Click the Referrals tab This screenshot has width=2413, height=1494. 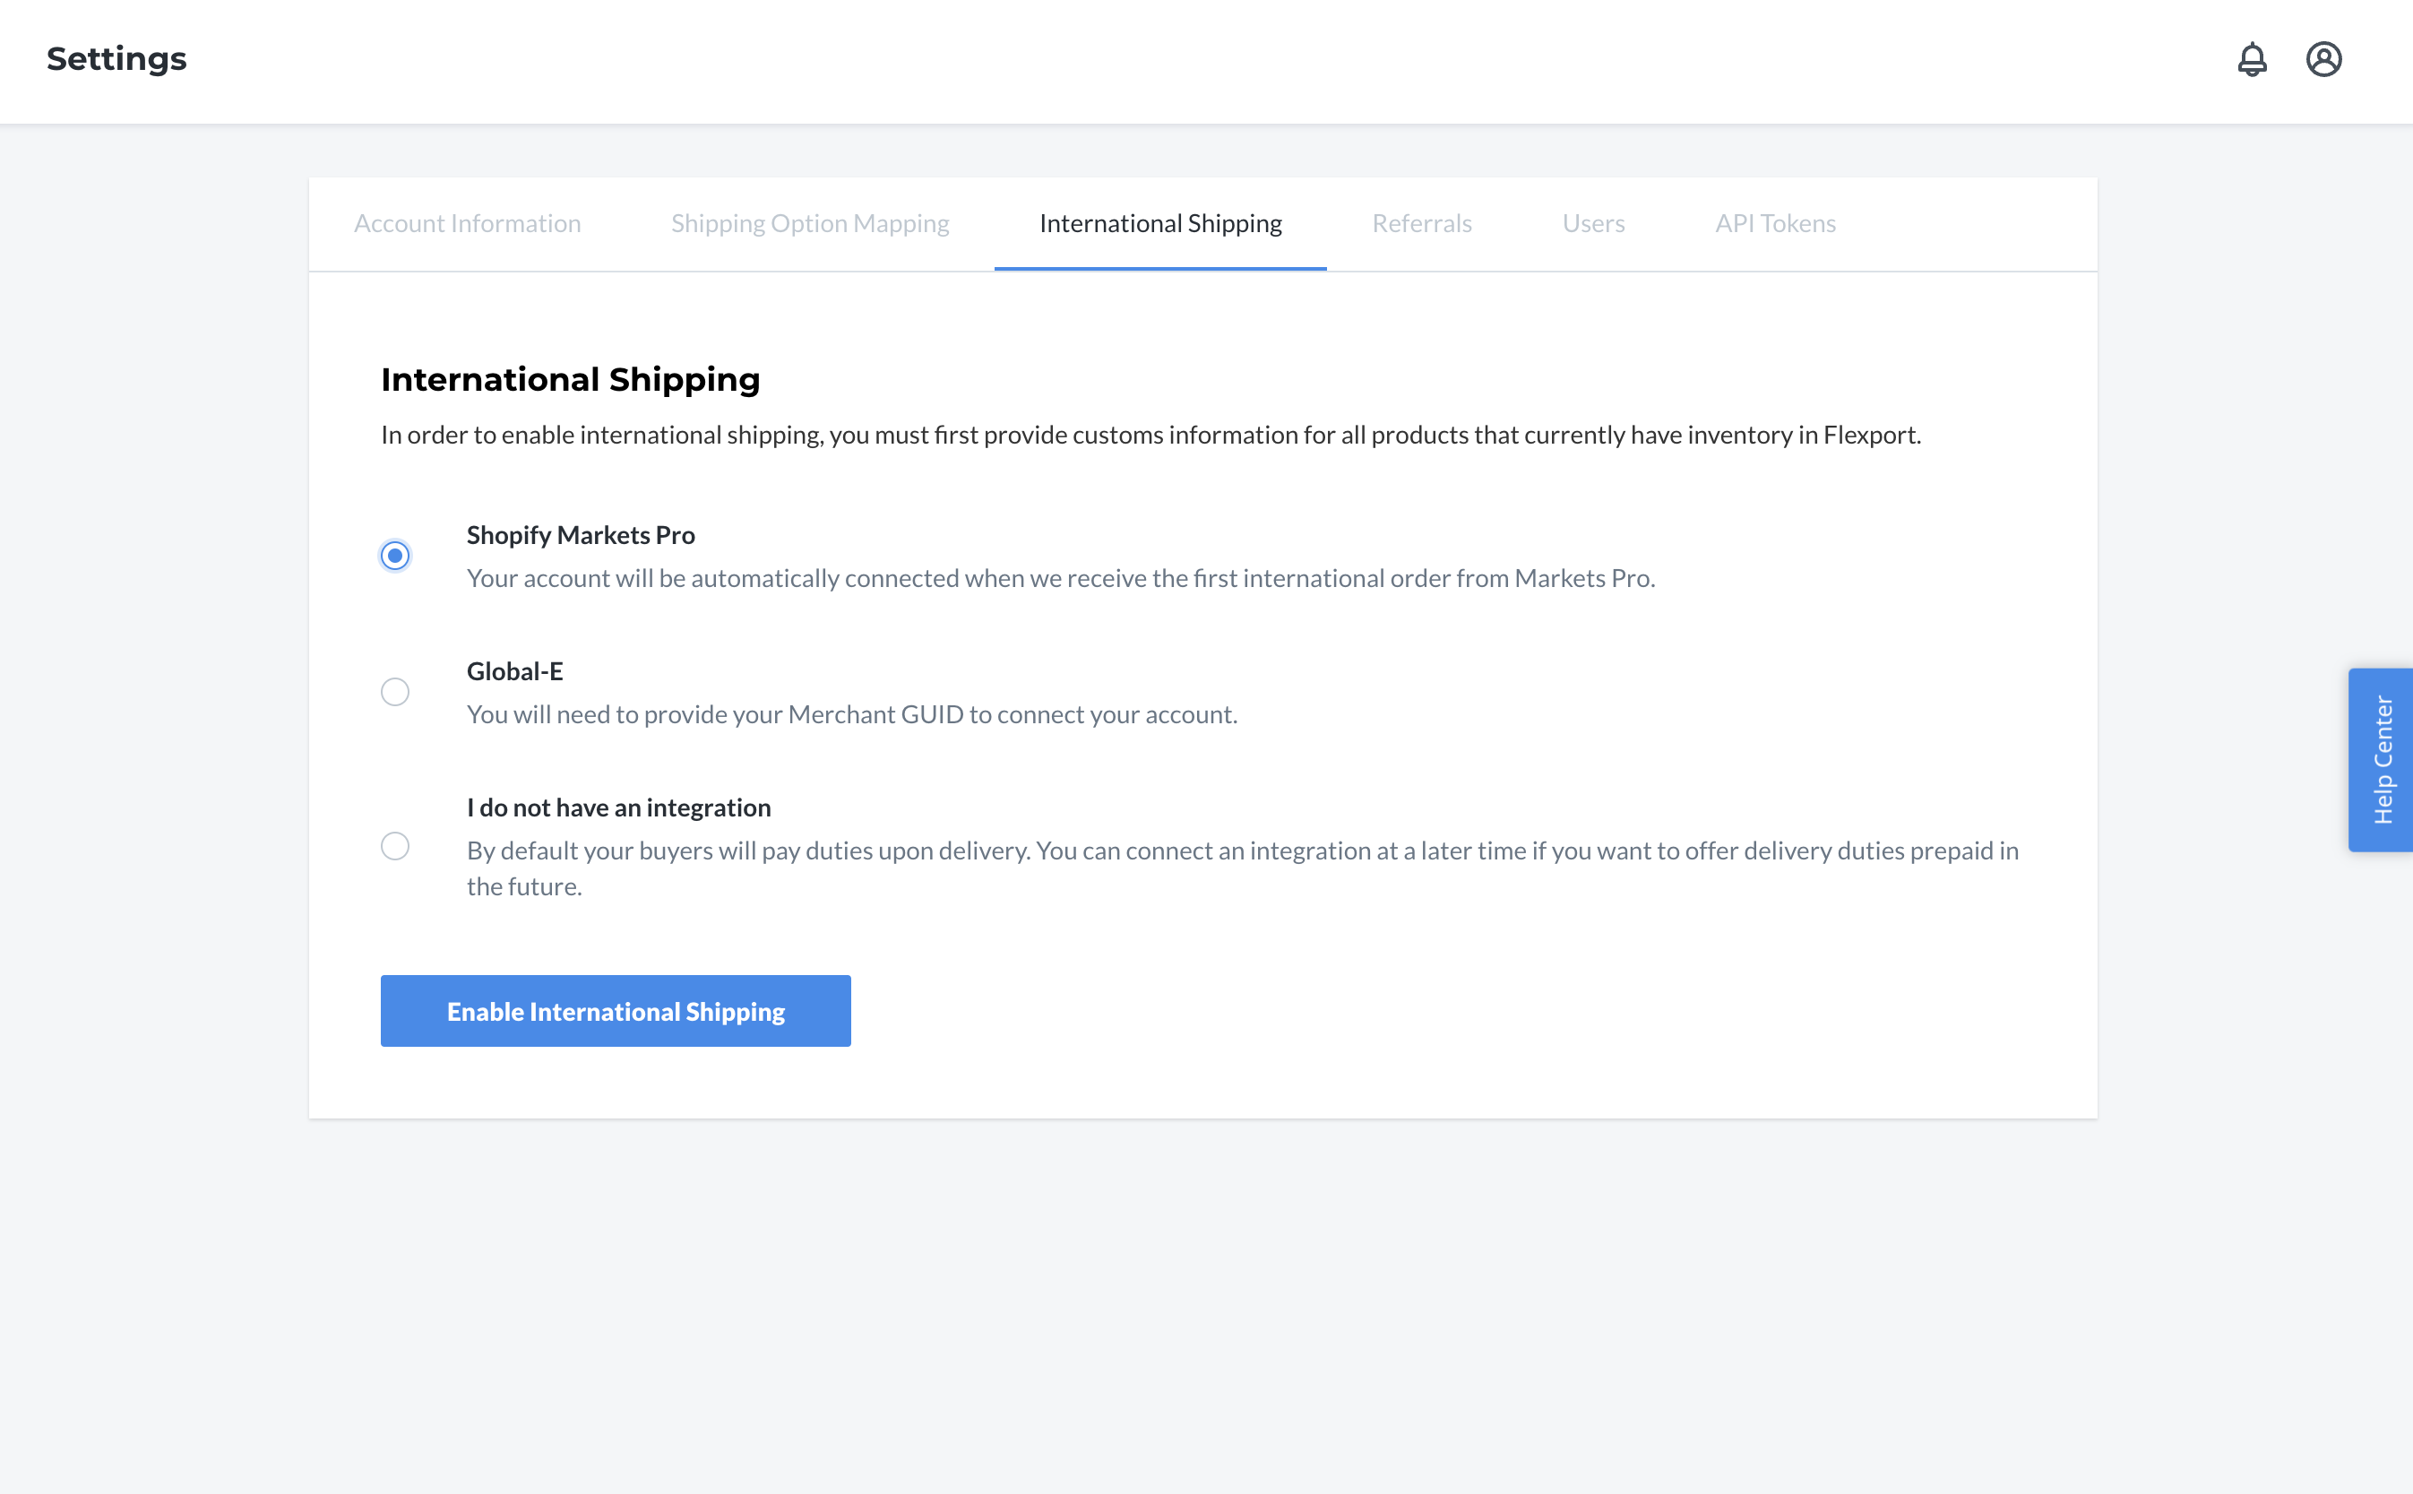(1424, 222)
